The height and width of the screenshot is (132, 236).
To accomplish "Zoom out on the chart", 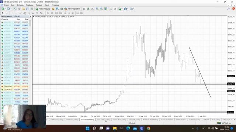I will 101,9.
